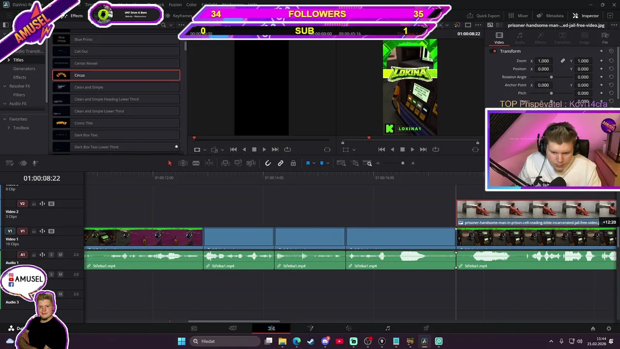The width and height of the screenshot is (620, 349).
Task: Activate the Dynamic Trim Mode tool
Action: coord(196,163)
